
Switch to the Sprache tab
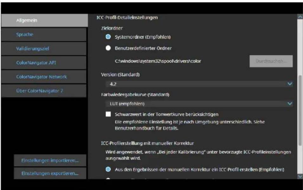[x=44, y=34]
